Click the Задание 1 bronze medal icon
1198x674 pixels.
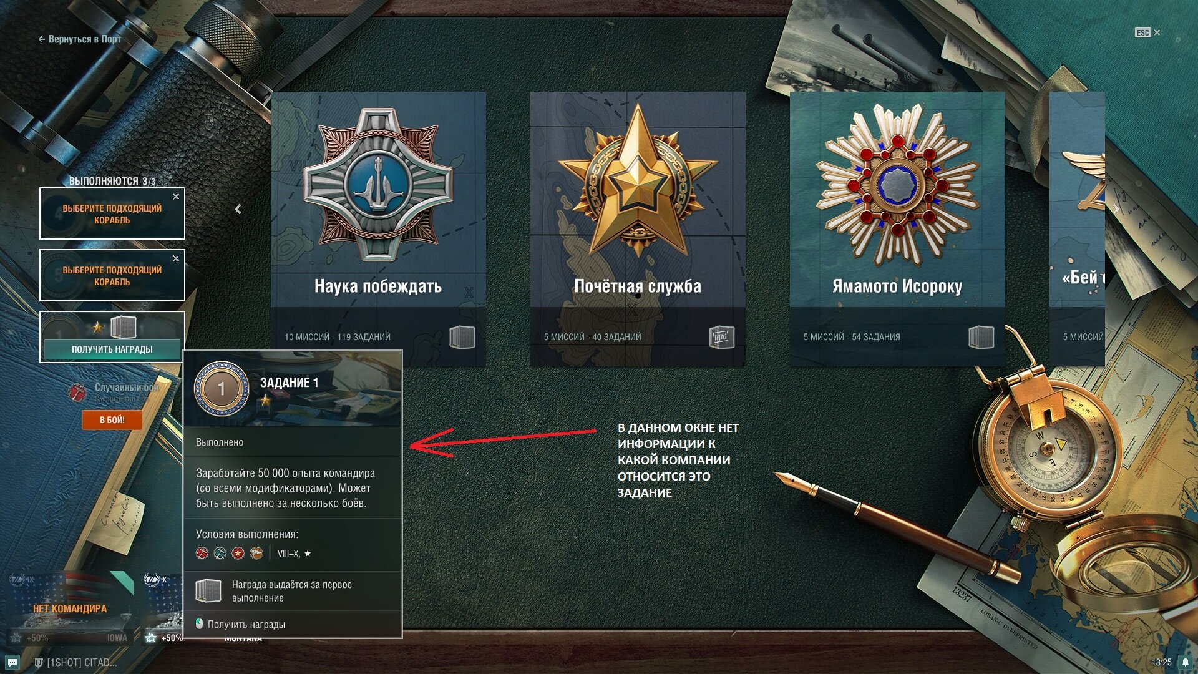(221, 389)
